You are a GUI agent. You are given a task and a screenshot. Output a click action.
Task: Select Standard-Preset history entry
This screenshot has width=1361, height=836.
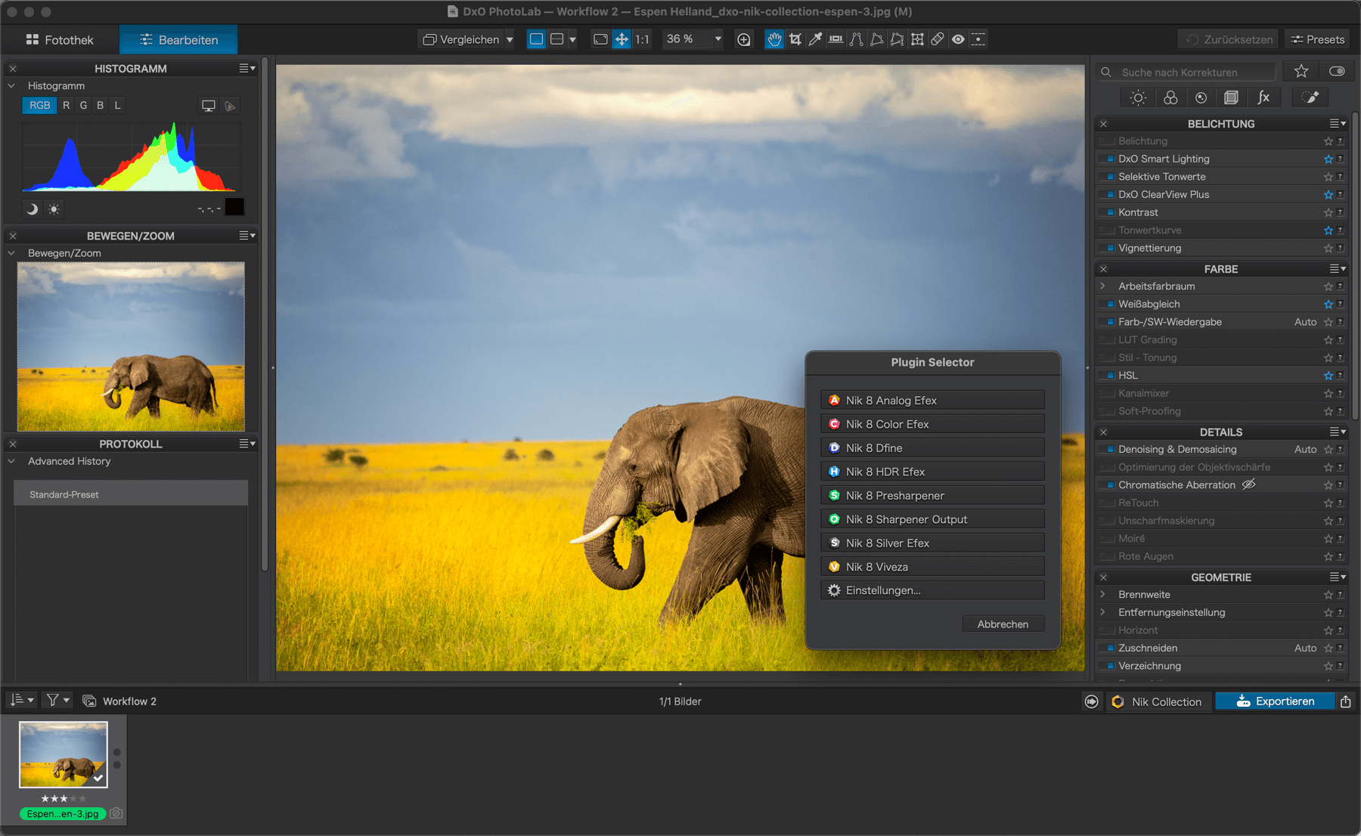click(x=131, y=494)
